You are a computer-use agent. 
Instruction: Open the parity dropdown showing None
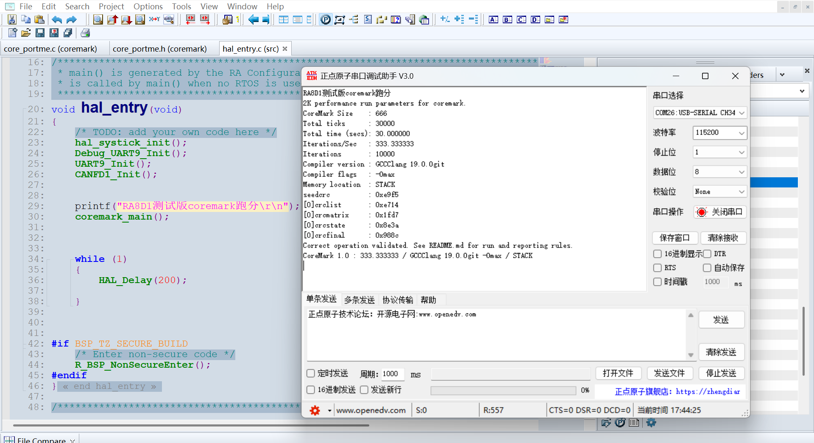pos(719,192)
